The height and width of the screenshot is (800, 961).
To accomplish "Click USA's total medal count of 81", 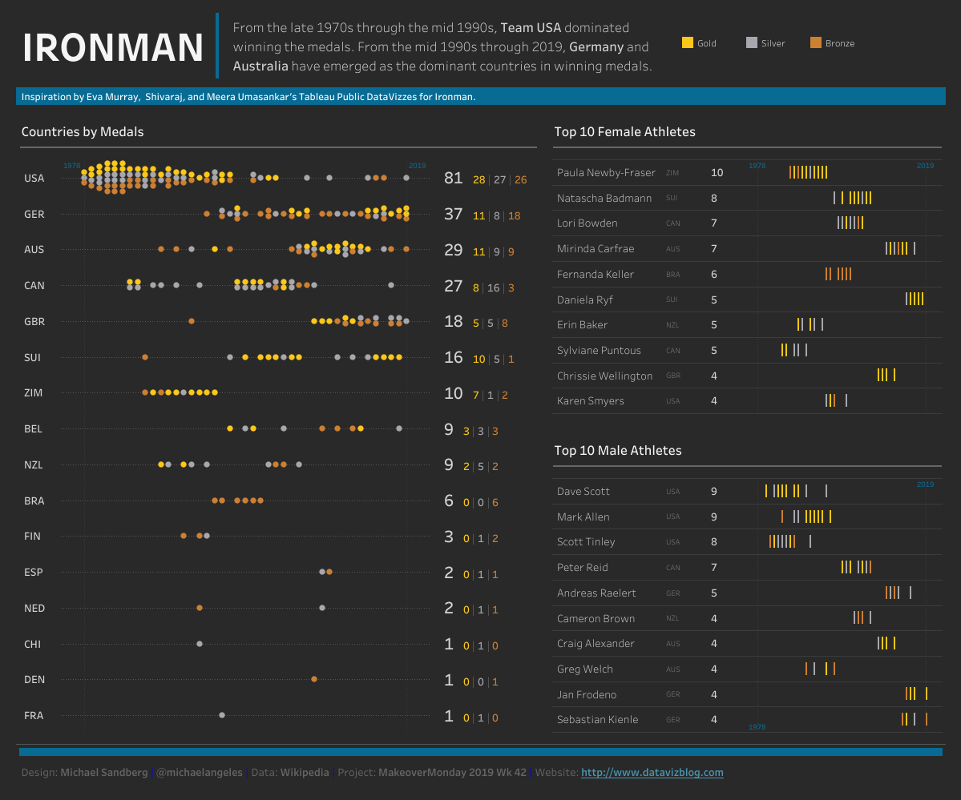I will (x=454, y=178).
